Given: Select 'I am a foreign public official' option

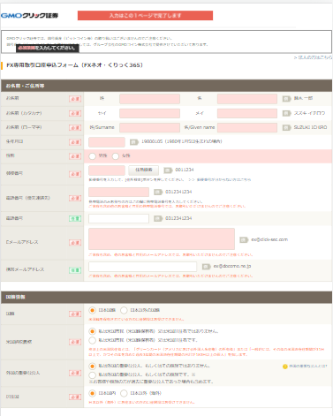Looking at the screenshot, I should [x=92, y=374].
